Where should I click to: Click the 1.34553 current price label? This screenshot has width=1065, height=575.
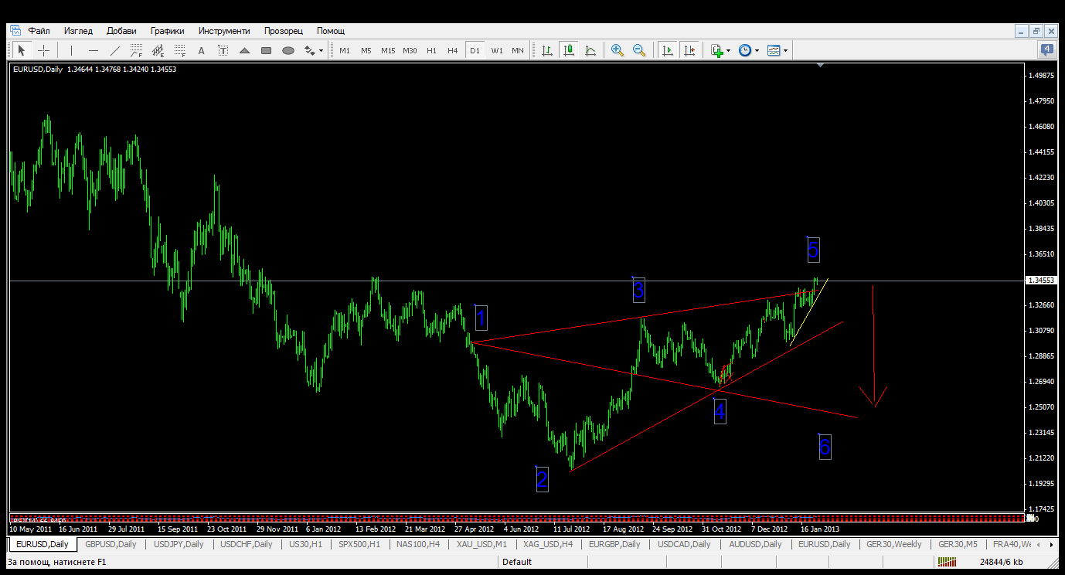[x=1040, y=281]
